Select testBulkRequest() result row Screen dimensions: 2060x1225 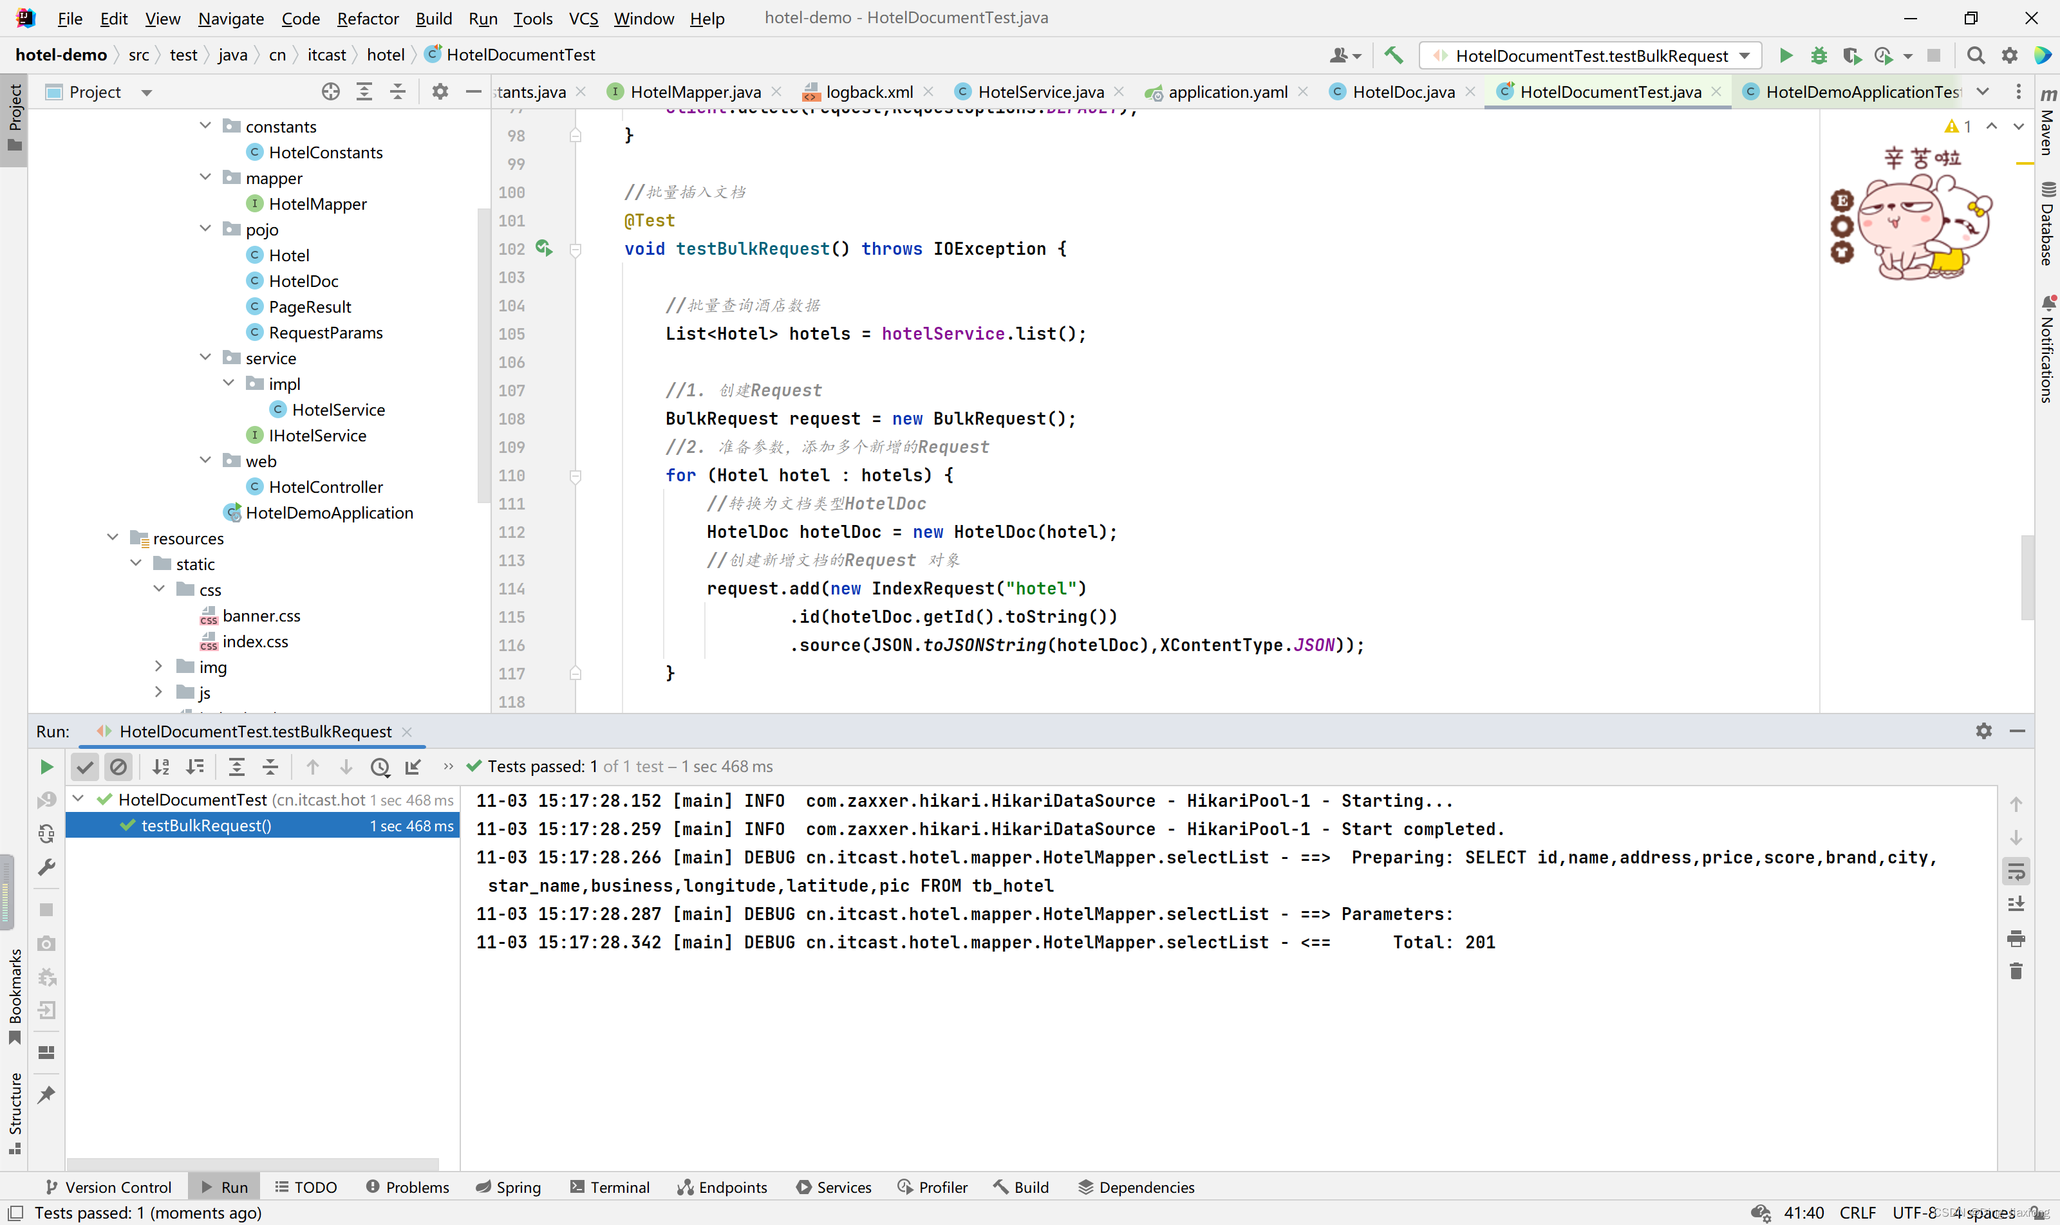262,825
